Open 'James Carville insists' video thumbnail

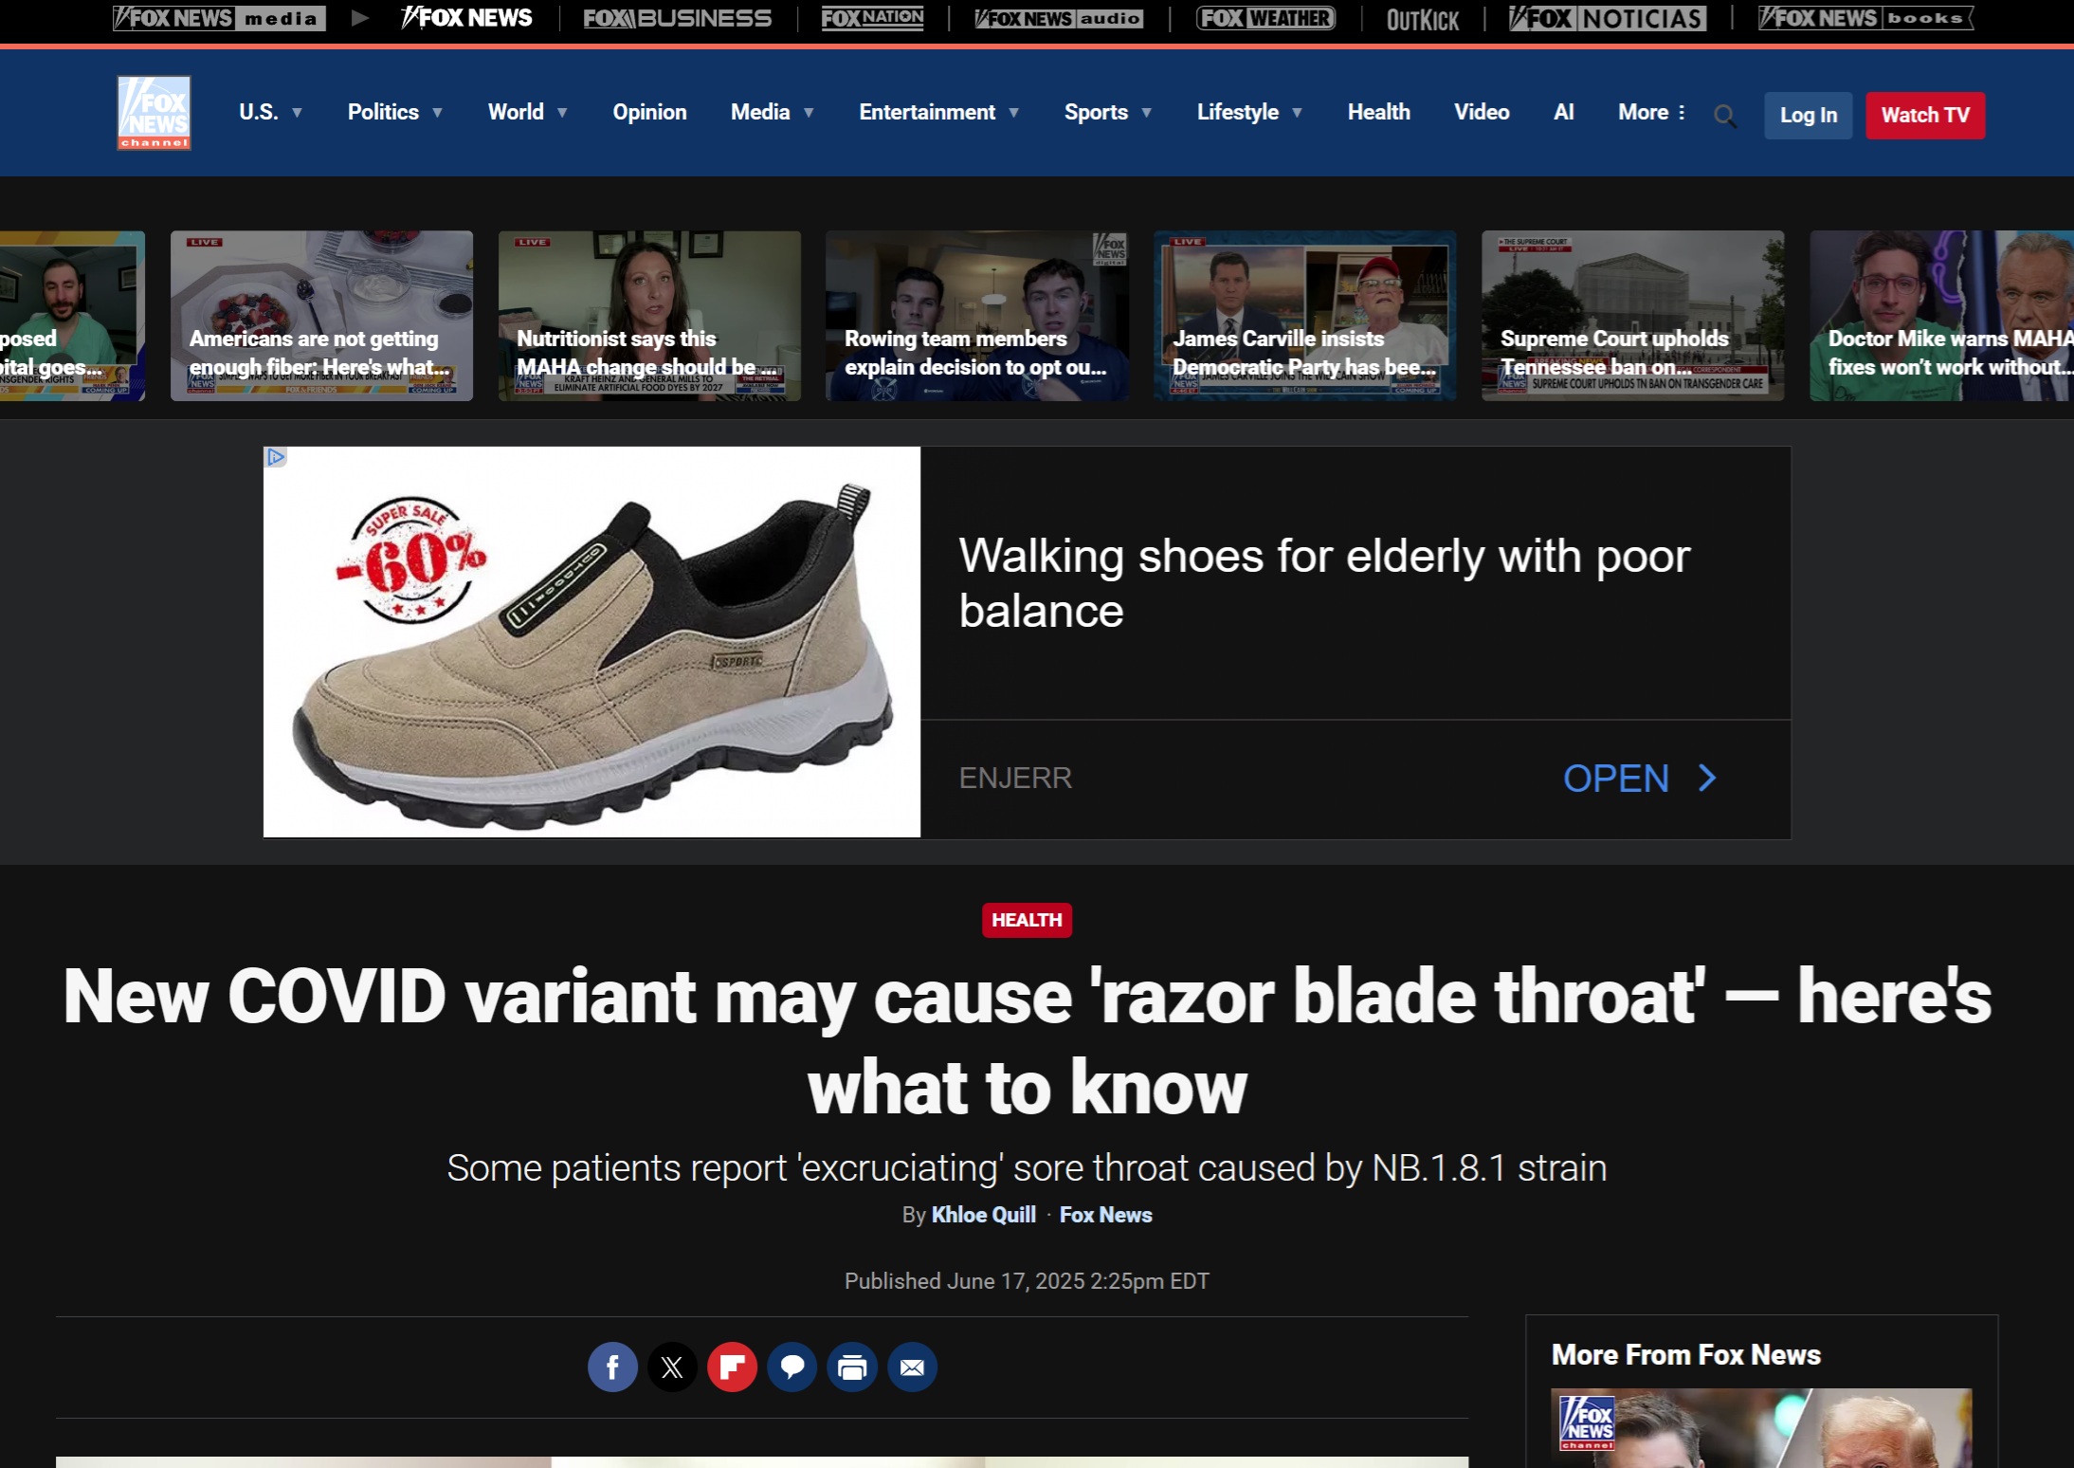tap(1304, 316)
